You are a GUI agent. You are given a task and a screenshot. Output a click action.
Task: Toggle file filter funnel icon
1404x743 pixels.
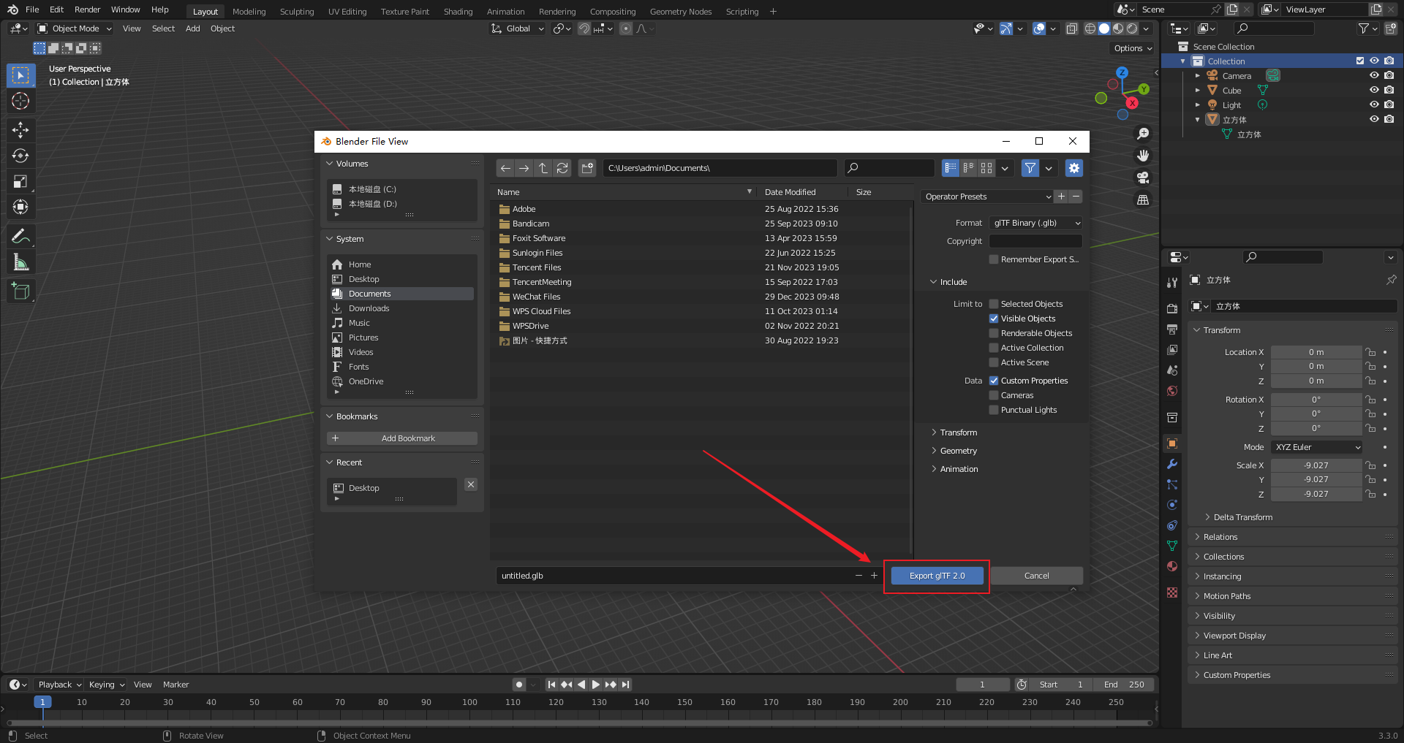[x=1030, y=168]
